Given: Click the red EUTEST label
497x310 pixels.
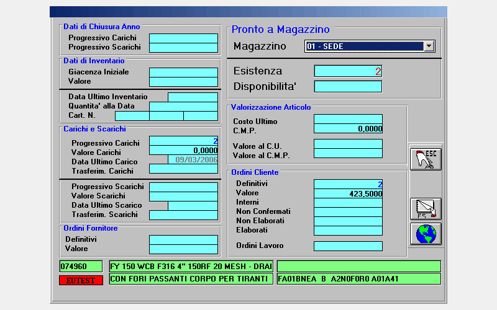Looking at the screenshot, I should click(x=81, y=280).
